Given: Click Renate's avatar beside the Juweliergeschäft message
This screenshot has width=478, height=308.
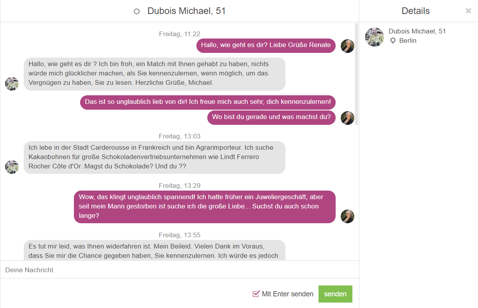Looking at the screenshot, I should (347, 216).
